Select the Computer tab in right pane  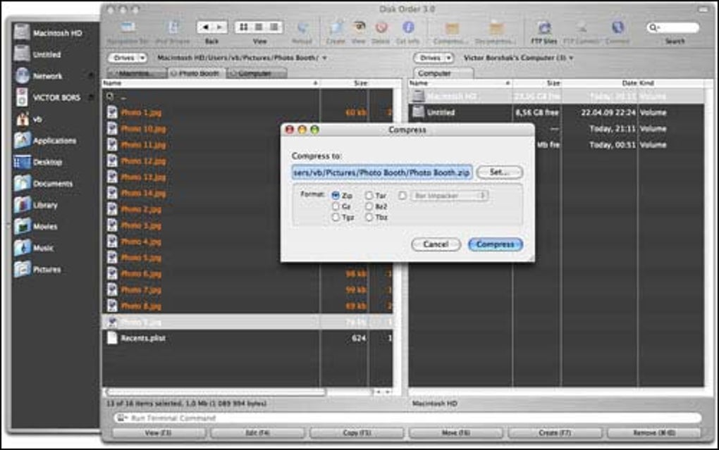443,73
